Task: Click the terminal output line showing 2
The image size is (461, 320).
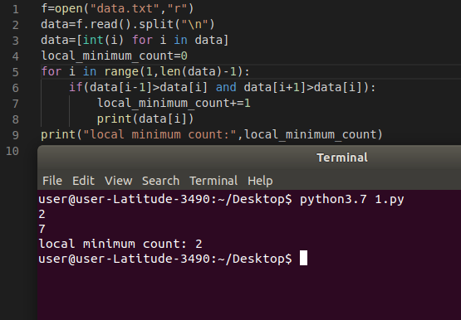Action: coord(42,214)
